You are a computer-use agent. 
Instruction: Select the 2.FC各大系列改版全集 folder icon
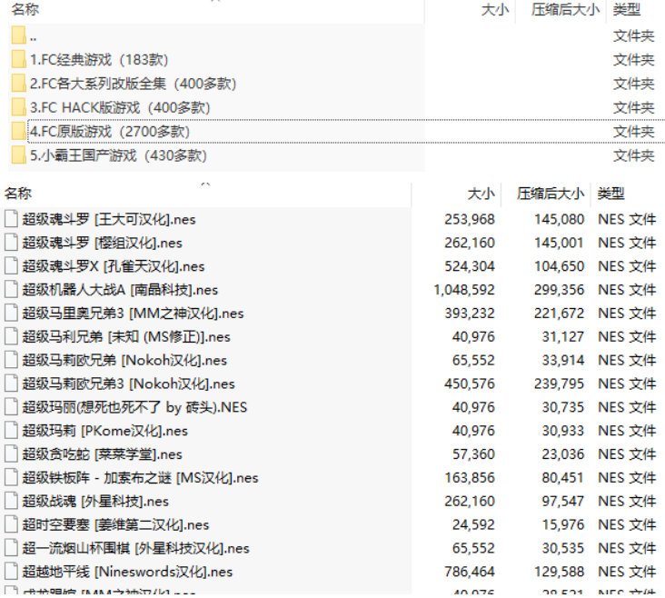[19, 84]
